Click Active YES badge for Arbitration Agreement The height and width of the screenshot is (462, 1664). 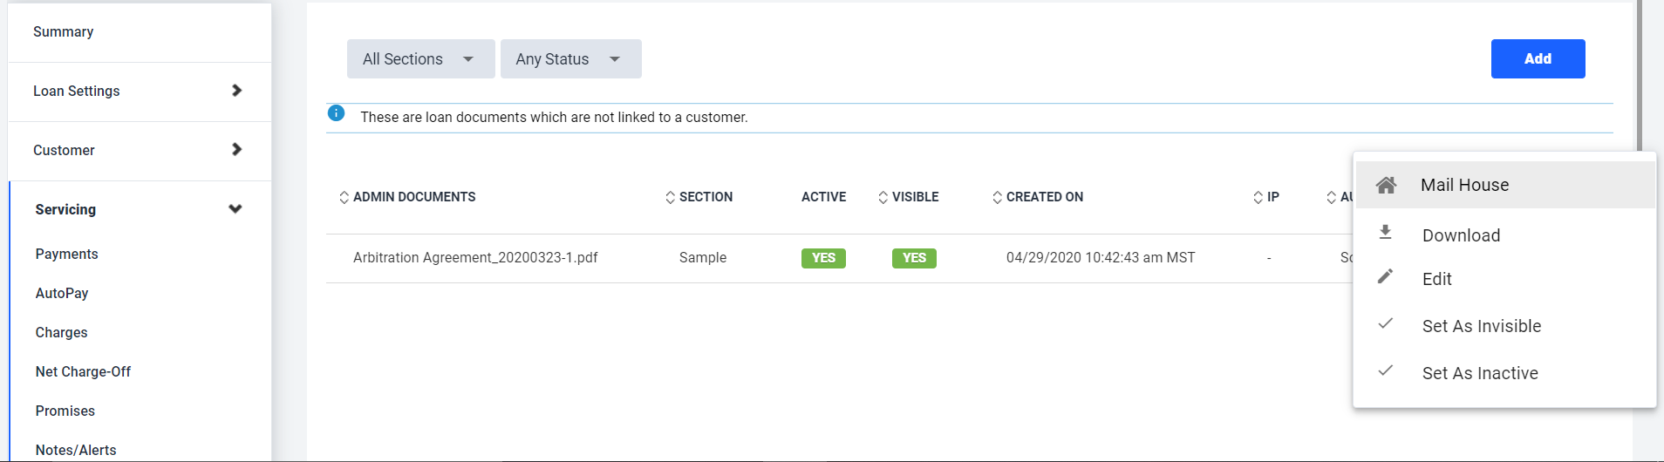pos(823,258)
